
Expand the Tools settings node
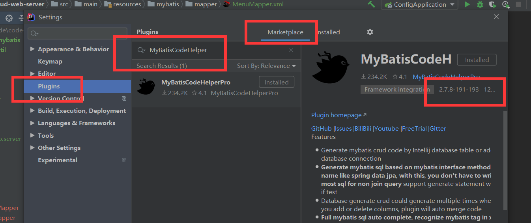pyautogui.click(x=32, y=135)
